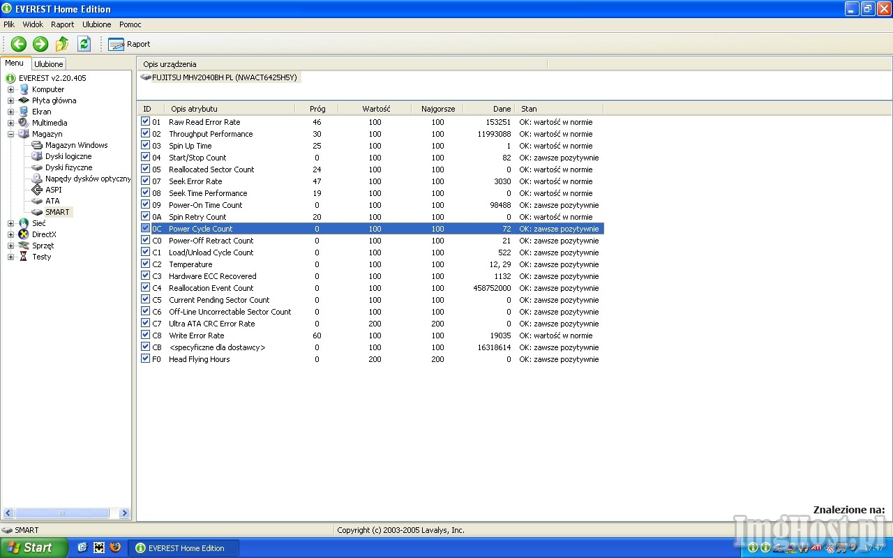This screenshot has height=558, width=893.
Task: Open the Pomoc menu
Action: [130, 24]
